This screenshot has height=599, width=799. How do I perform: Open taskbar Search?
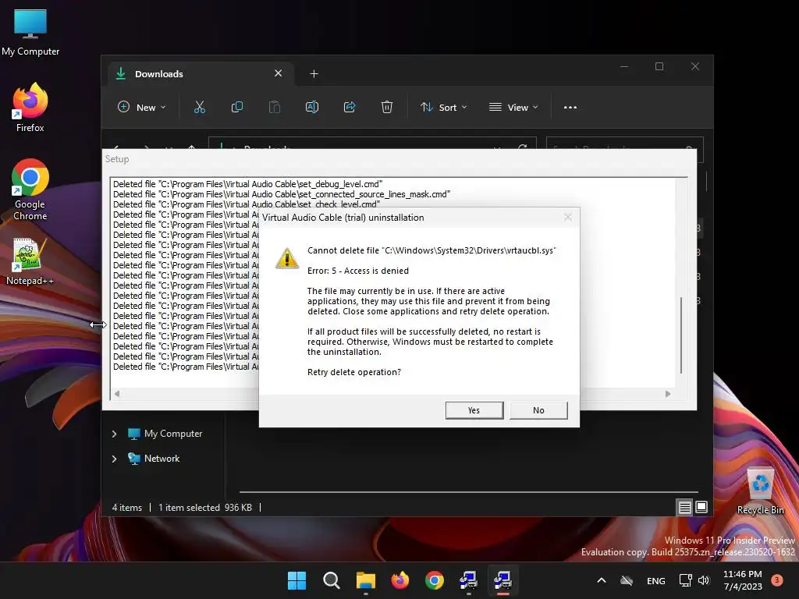pos(331,580)
